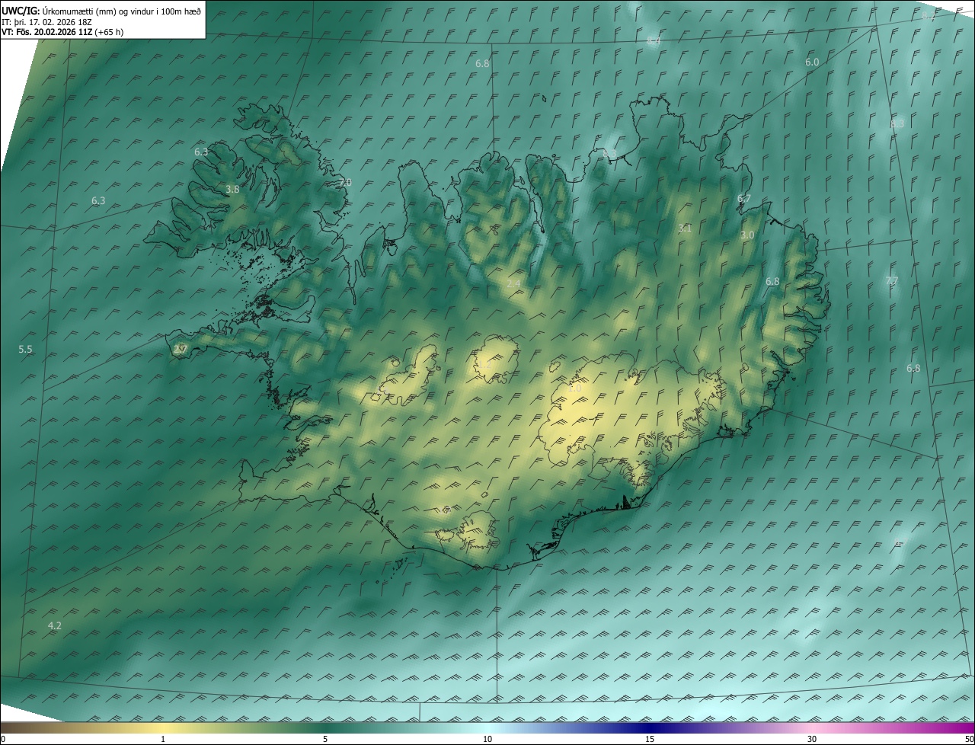Click the 4.2 value label on the map
This screenshot has width=975, height=745.
coord(54,625)
